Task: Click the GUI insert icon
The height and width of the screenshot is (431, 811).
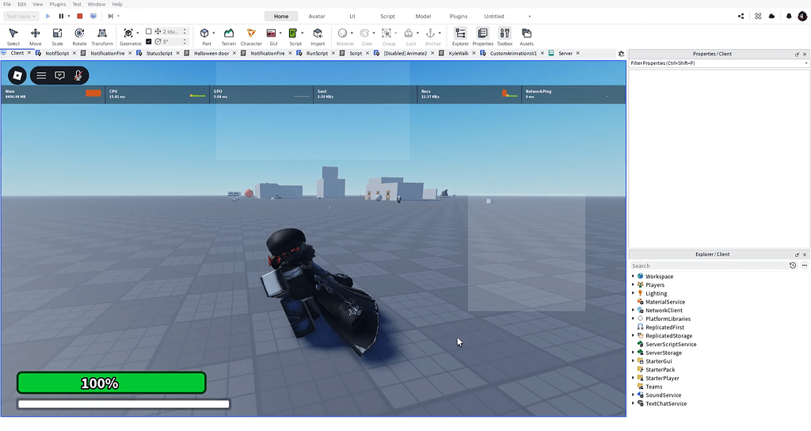Action: tap(271, 33)
